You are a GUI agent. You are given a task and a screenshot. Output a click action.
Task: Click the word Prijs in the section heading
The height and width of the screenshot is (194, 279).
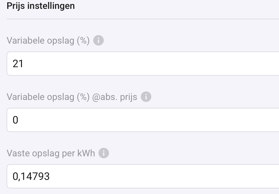click(16, 6)
